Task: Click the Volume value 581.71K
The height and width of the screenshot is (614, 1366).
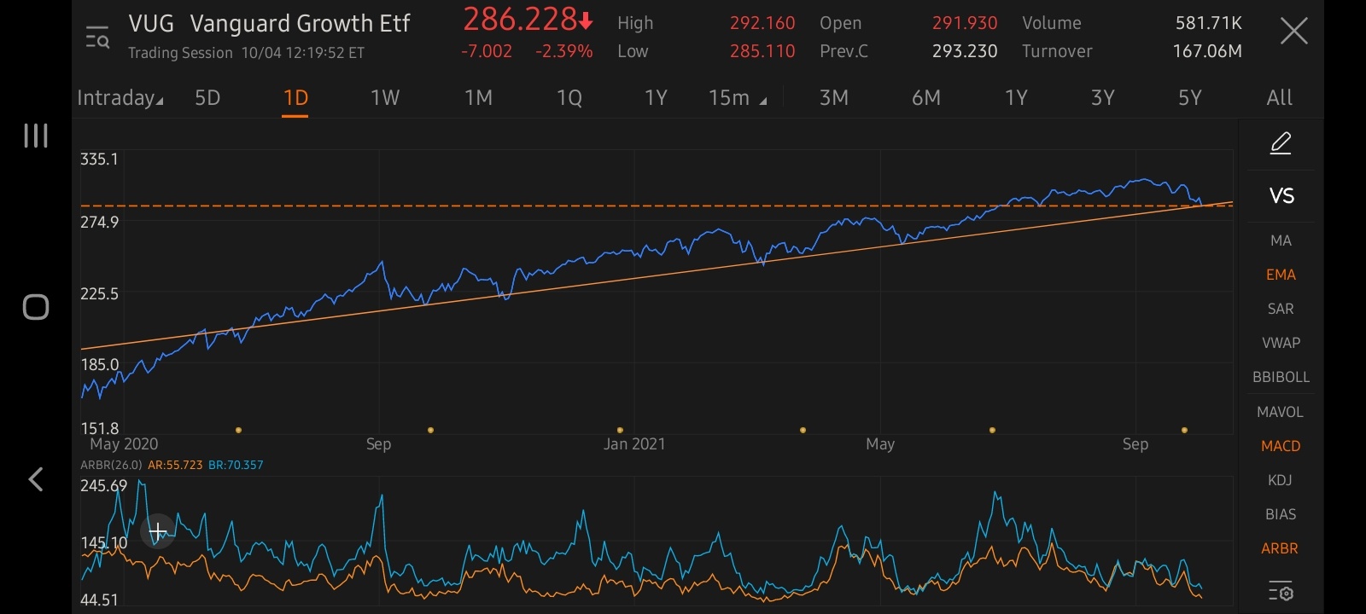Action: click(x=1208, y=23)
